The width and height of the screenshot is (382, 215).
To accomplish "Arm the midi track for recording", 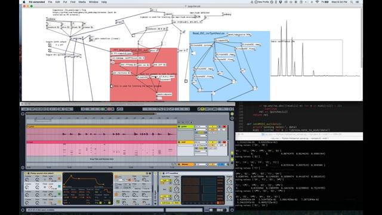I will click(x=224, y=142).
